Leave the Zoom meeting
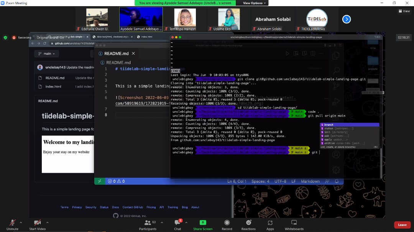Image resolution: width=414 pixels, height=232 pixels. [x=402, y=225]
